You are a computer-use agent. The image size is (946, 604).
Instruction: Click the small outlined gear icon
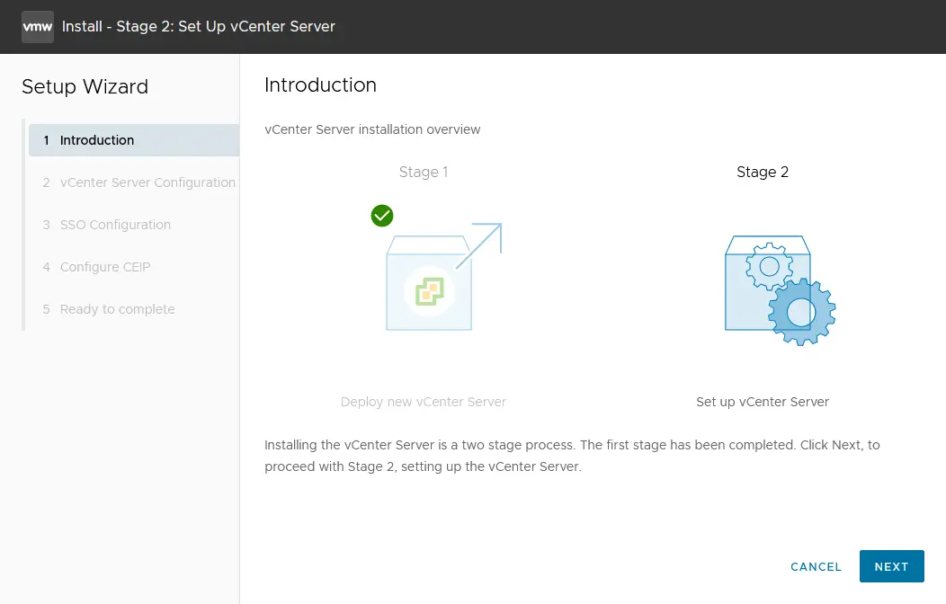pyautogui.click(x=769, y=267)
